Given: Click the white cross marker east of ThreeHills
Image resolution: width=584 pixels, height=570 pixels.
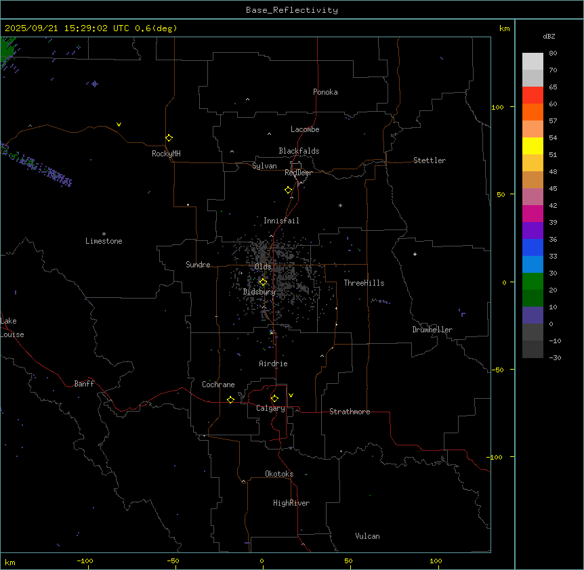Looking at the screenshot, I should coord(415,254).
